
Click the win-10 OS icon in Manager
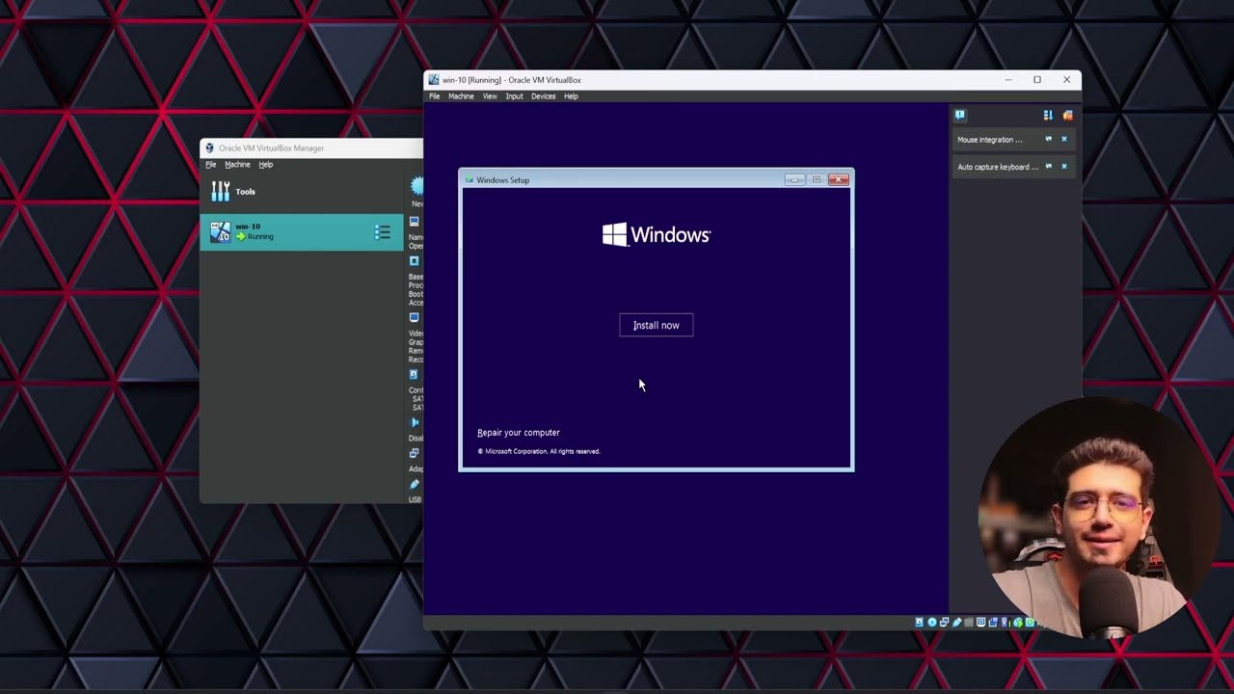click(x=221, y=232)
